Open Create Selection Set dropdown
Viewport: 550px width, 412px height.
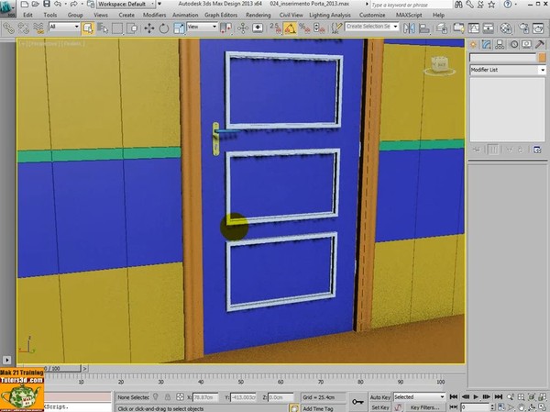point(372,27)
